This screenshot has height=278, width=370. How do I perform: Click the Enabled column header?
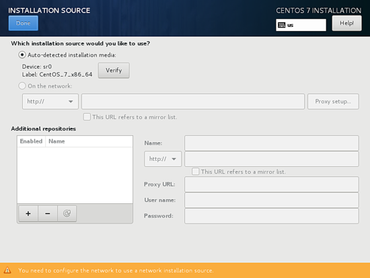point(31,141)
